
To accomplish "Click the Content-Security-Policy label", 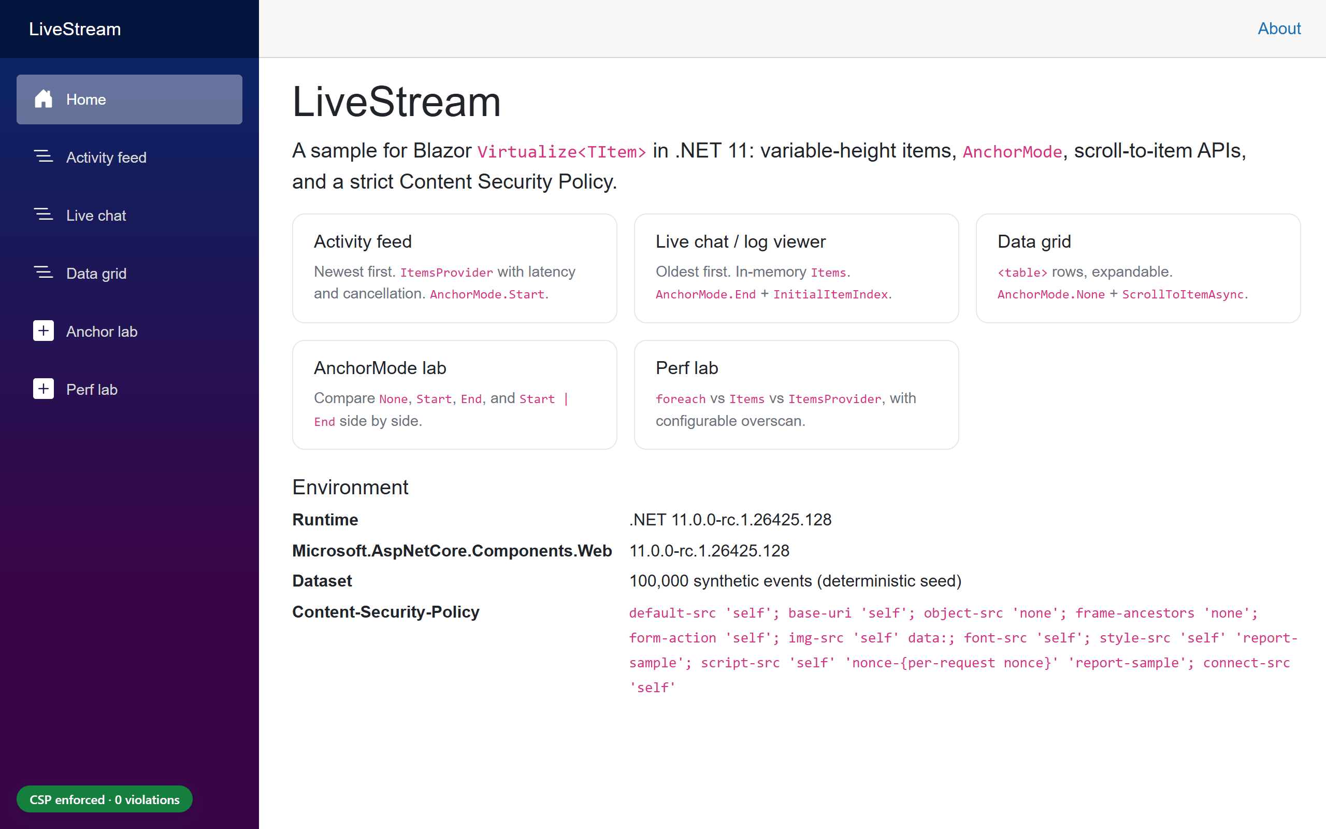I will (386, 612).
